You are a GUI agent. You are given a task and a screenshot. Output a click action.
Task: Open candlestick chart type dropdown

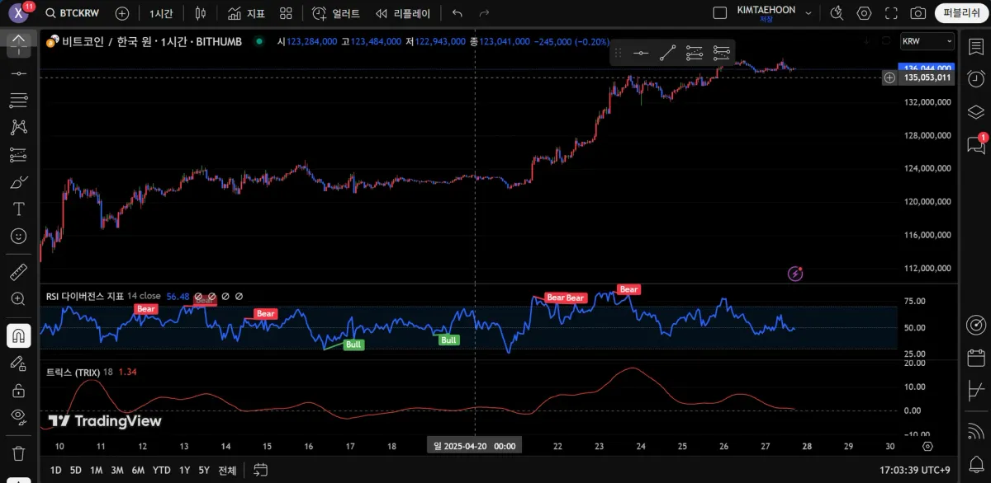pos(200,13)
